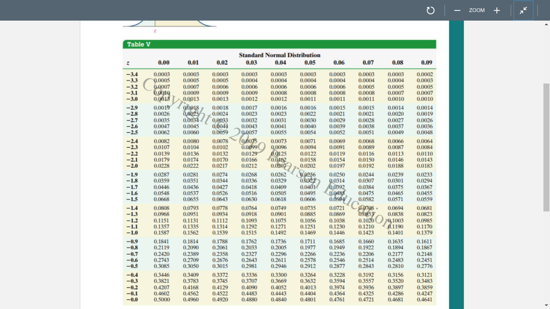Click the teal vertical bar beside the page
This screenshot has height=309, width=550.
(x=456, y=165)
